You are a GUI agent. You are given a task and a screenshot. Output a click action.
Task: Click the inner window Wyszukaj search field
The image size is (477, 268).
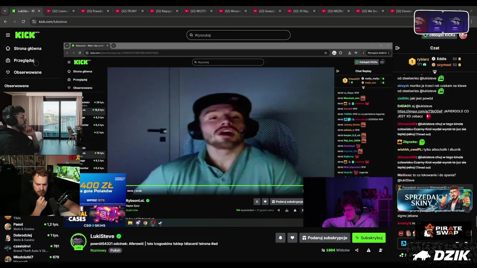[228, 62]
